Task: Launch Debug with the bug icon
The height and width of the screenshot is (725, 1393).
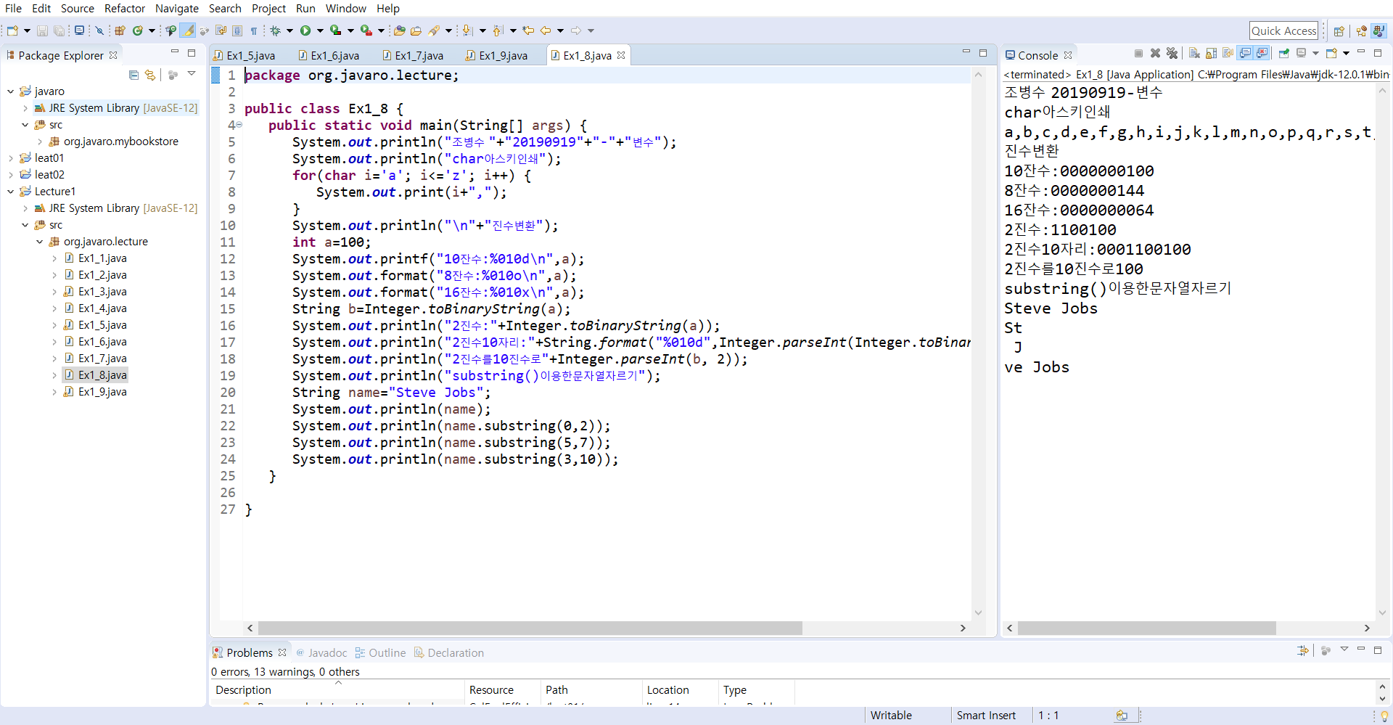Action: (x=276, y=30)
